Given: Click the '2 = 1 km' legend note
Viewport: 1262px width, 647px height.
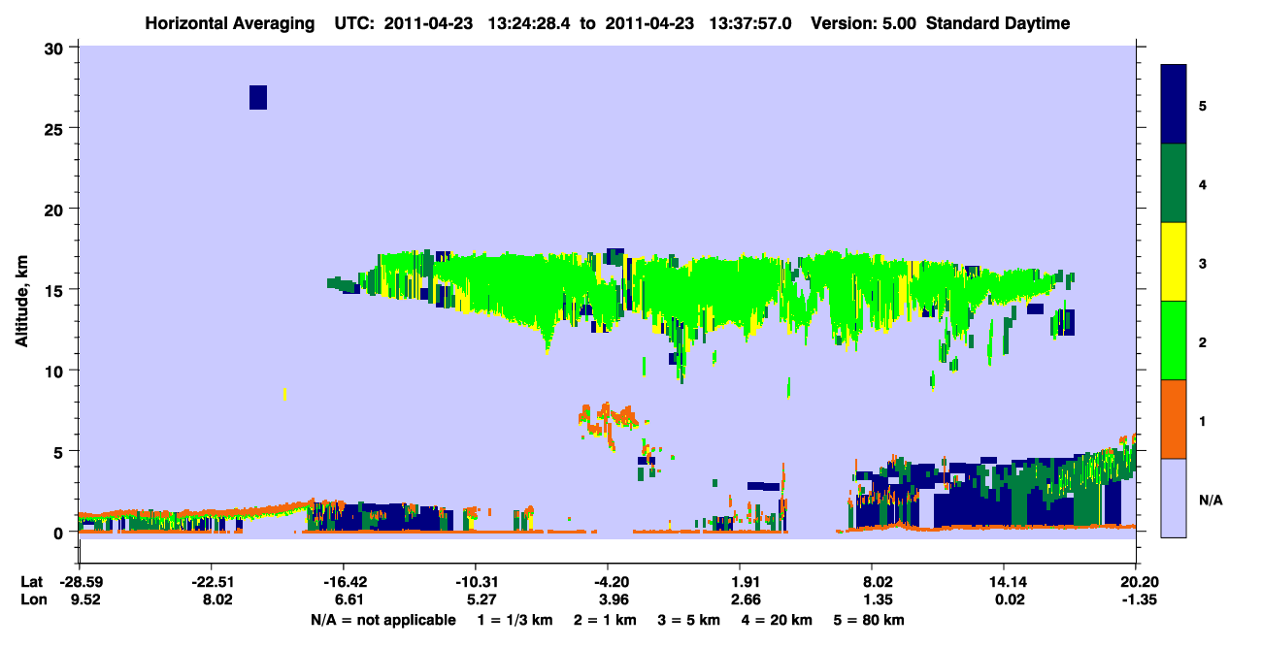Looking at the screenshot, I should tap(605, 621).
